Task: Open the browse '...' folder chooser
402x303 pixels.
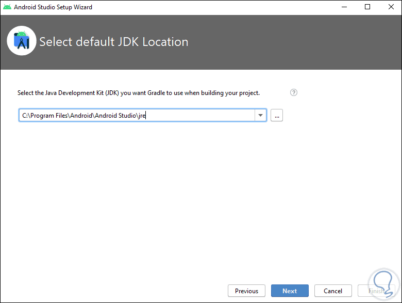Action: click(277, 116)
